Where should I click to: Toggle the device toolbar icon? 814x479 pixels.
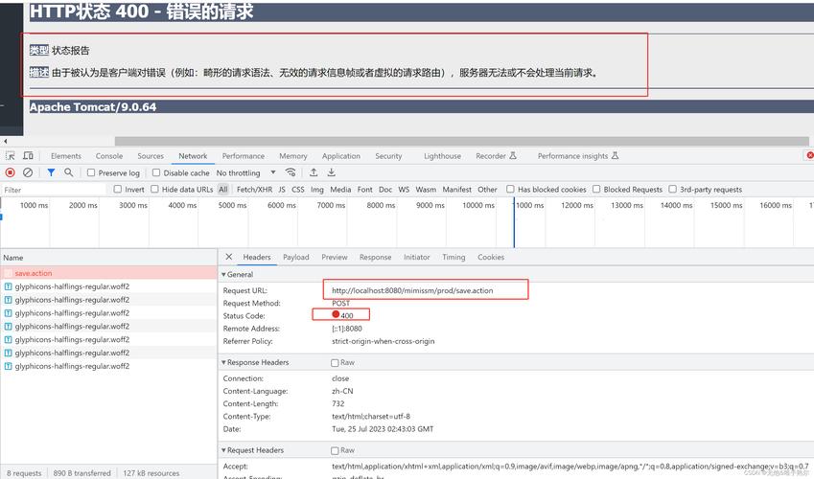29,156
